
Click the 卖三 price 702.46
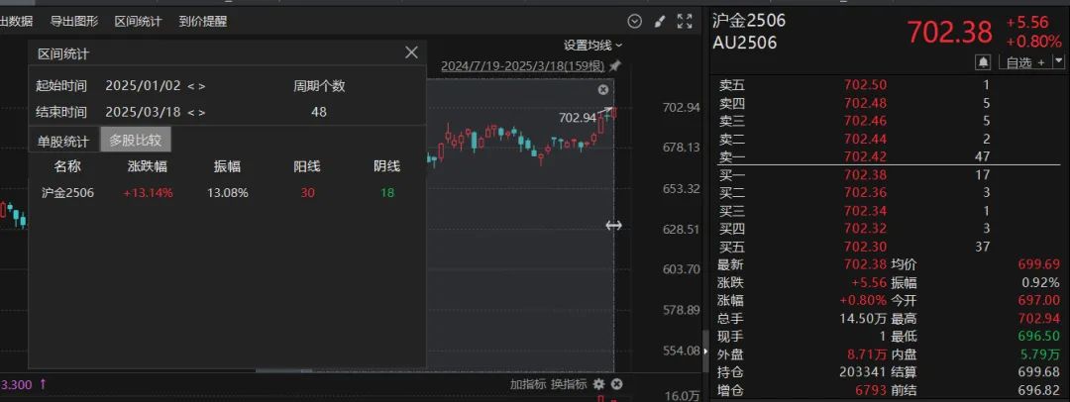point(865,121)
